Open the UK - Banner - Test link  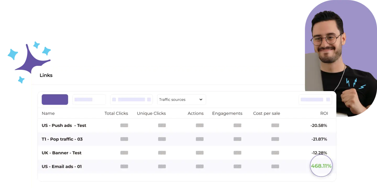pyautogui.click(x=62, y=153)
